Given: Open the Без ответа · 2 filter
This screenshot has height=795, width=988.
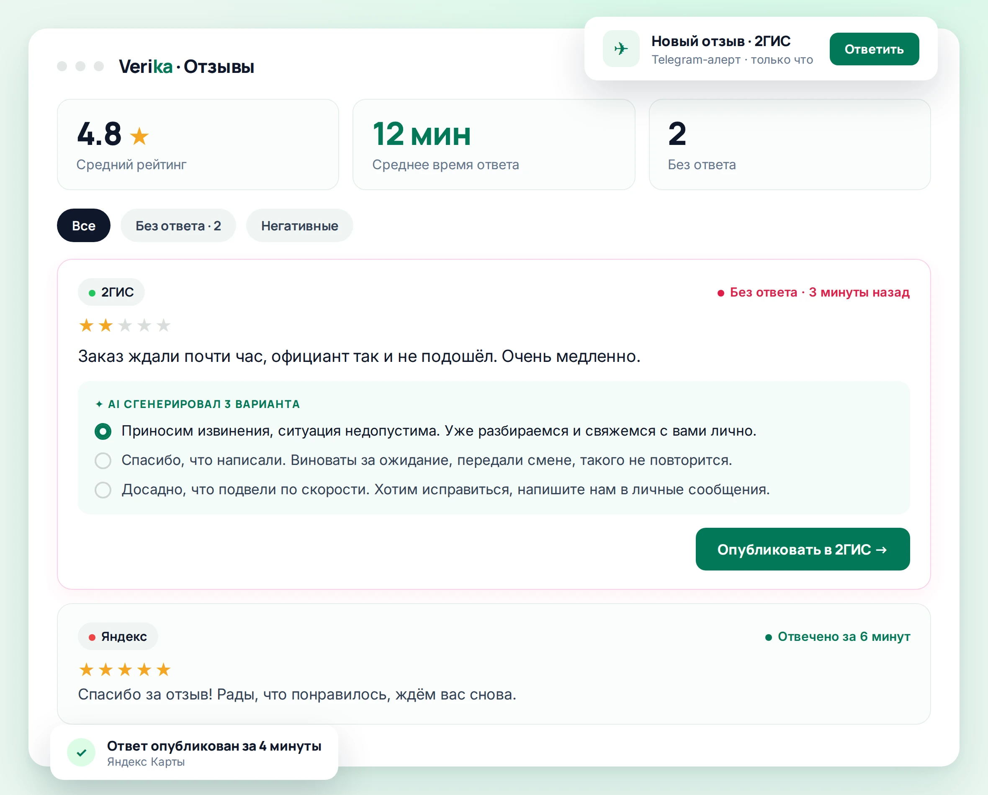Looking at the screenshot, I should pos(178,226).
